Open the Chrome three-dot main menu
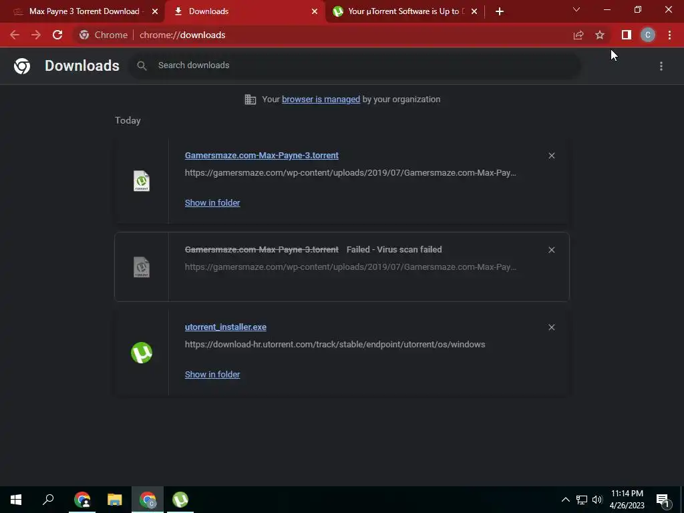Image resolution: width=684 pixels, height=513 pixels. 669,35
